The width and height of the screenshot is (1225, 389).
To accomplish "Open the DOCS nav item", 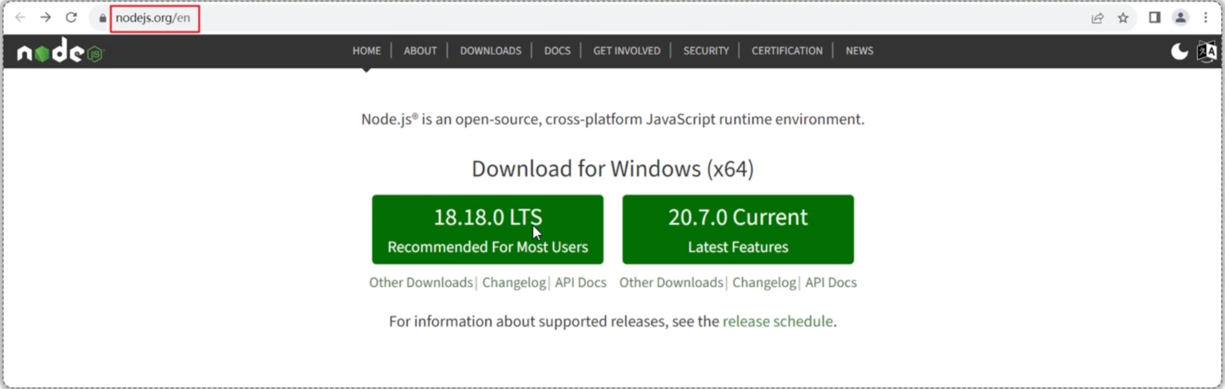I will point(558,51).
